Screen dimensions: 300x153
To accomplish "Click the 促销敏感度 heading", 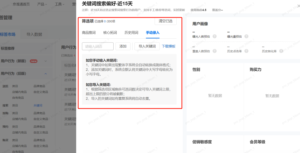I will [202, 142].
